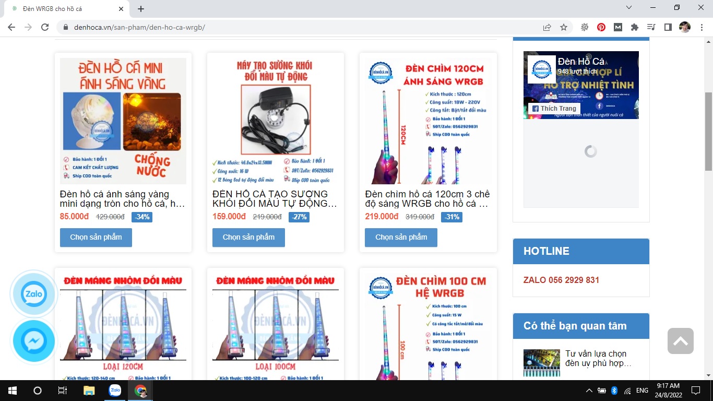The image size is (713, 401).
Task: Expand the tab search dropdown arrow
Action: (629, 8)
